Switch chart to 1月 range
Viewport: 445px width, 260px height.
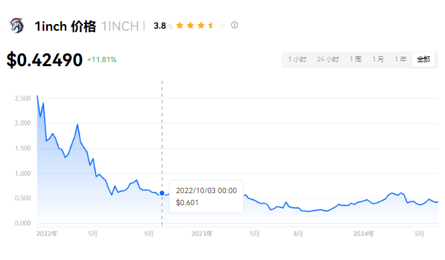(x=378, y=59)
